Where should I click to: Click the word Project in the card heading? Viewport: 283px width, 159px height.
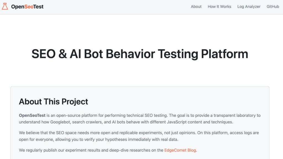75,101
